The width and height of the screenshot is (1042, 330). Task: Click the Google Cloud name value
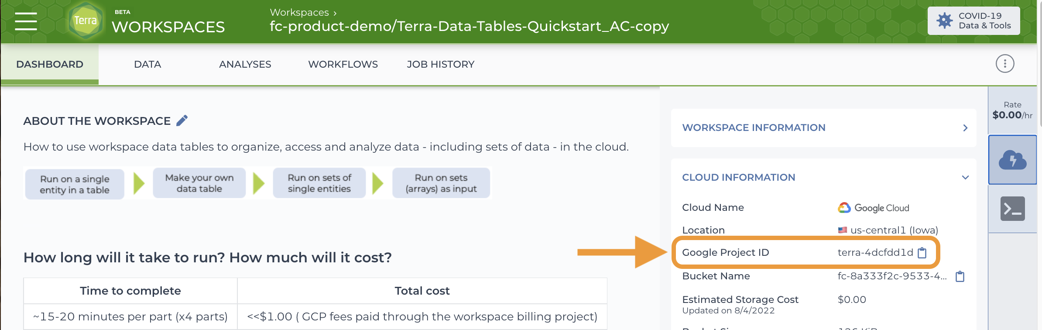point(874,208)
